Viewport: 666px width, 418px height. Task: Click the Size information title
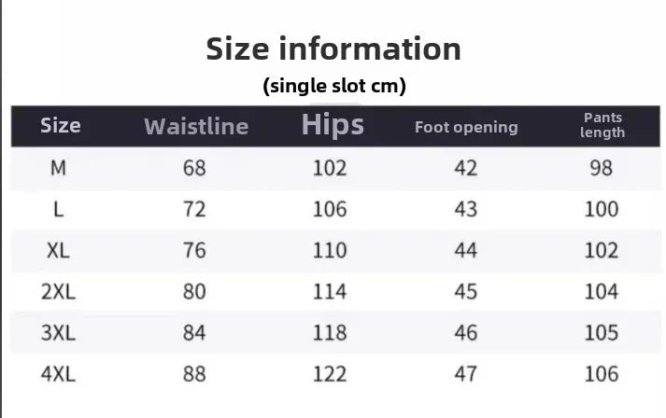[333, 49]
